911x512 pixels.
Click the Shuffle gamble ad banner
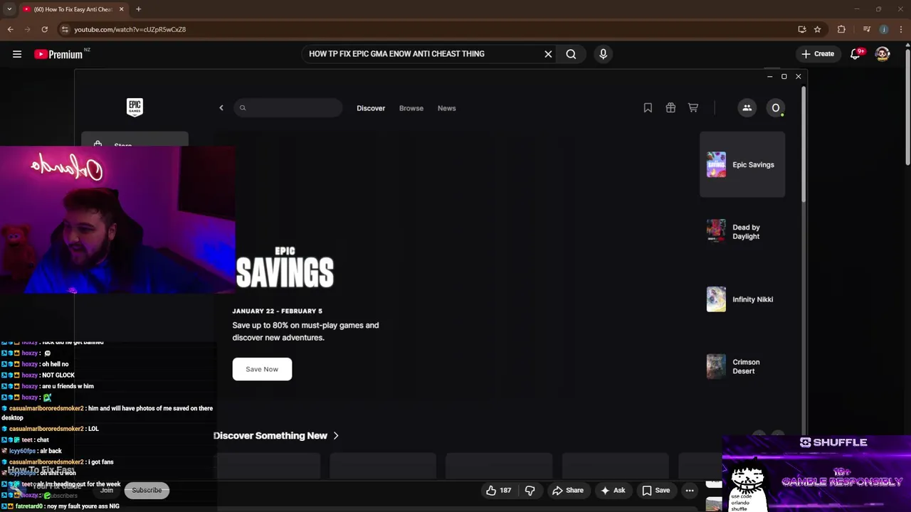(816, 474)
